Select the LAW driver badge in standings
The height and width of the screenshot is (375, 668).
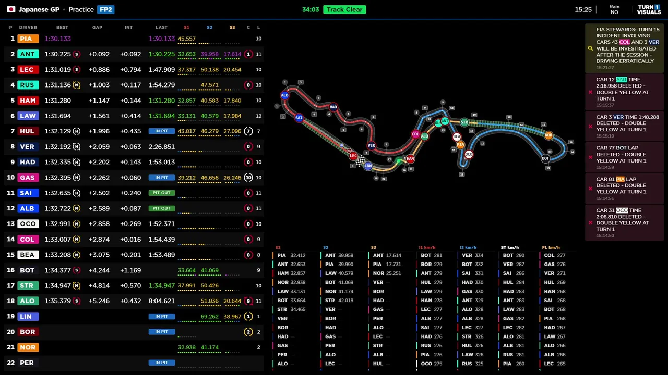pyautogui.click(x=28, y=116)
